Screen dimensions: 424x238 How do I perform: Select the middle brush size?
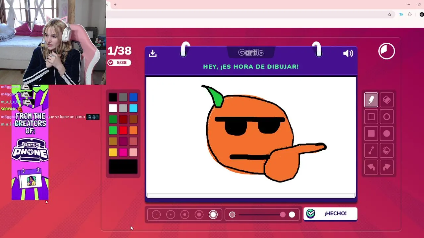185,215
